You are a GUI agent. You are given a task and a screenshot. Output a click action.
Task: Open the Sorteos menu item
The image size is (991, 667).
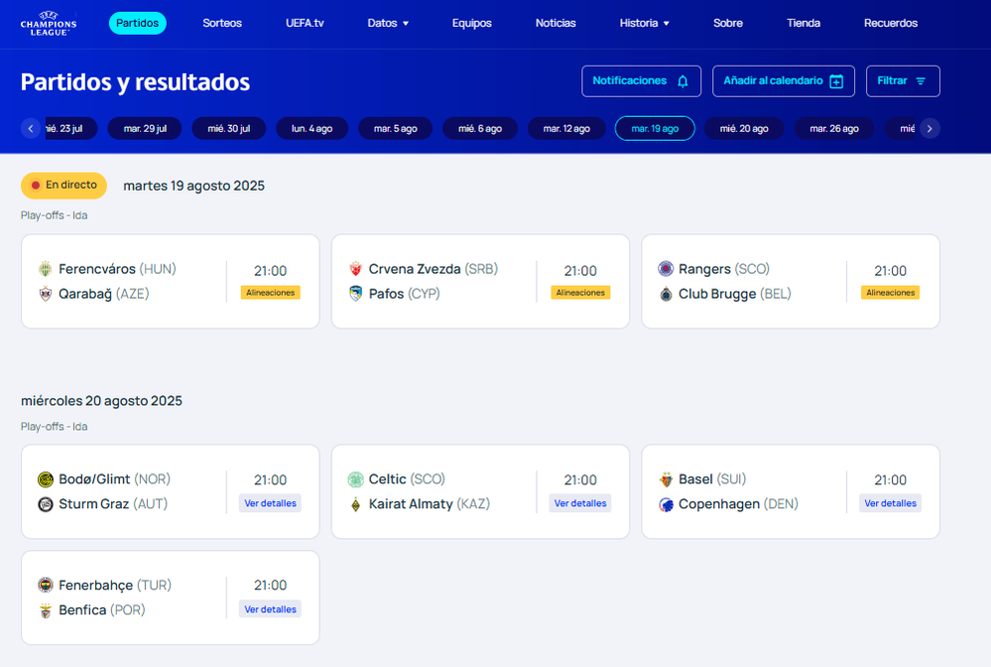click(222, 23)
